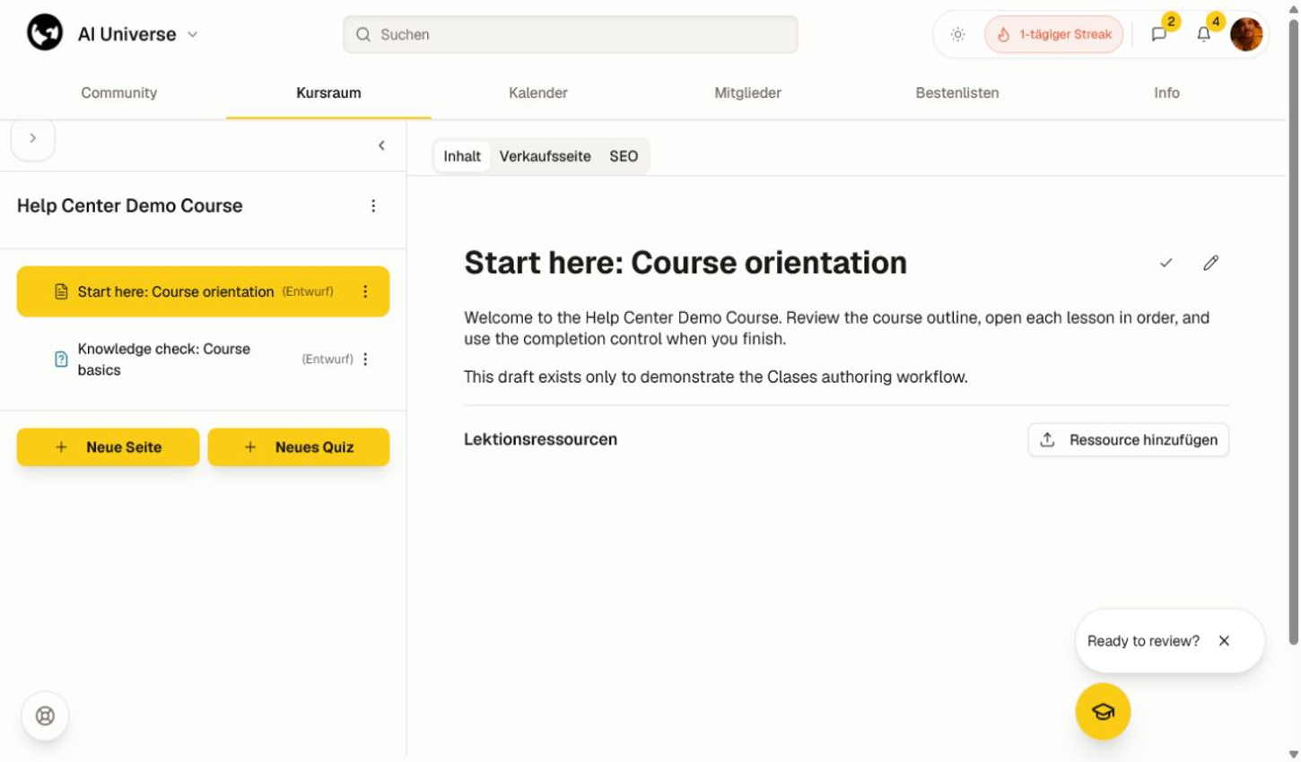This screenshot has width=1301, height=762.
Task: Focus the Suchen search field
Action: pos(571,34)
